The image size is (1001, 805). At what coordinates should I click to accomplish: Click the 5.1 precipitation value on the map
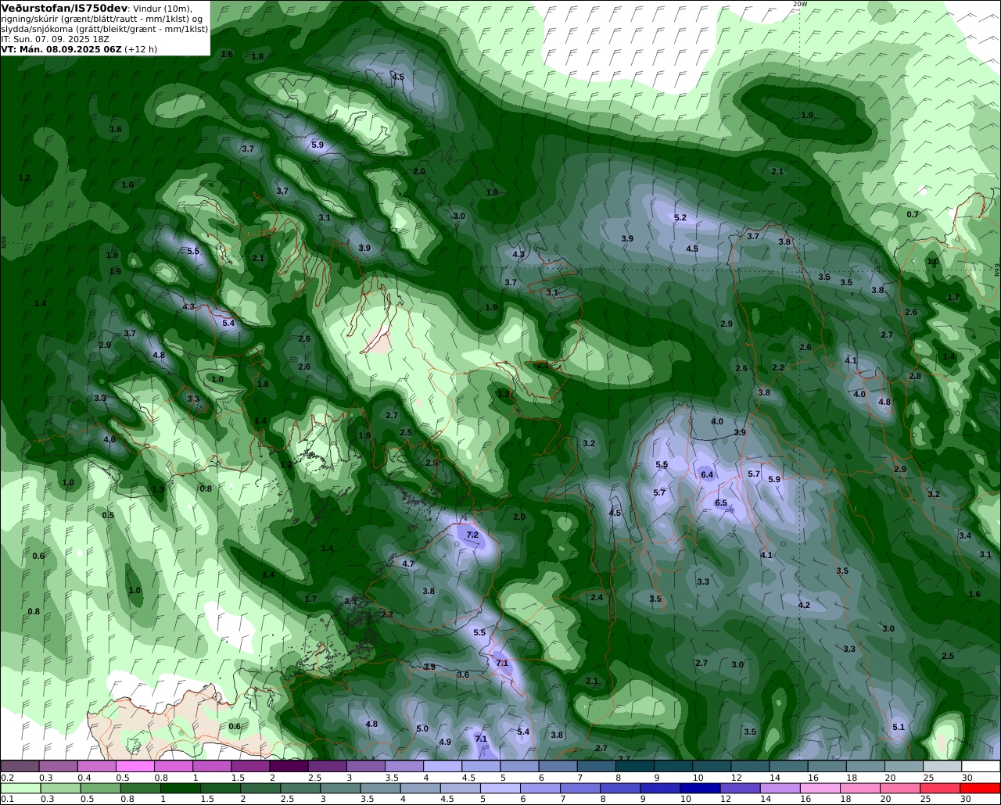pyautogui.click(x=899, y=728)
